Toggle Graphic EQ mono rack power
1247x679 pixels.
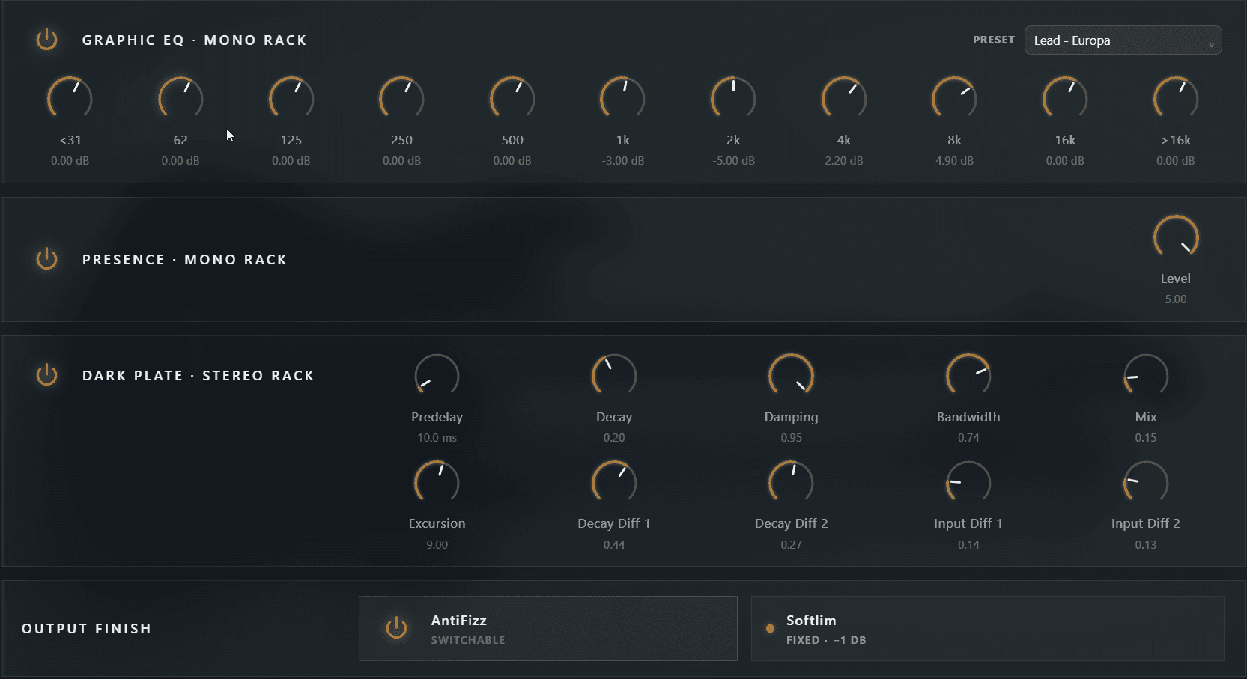pyautogui.click(x=46, y=39)
